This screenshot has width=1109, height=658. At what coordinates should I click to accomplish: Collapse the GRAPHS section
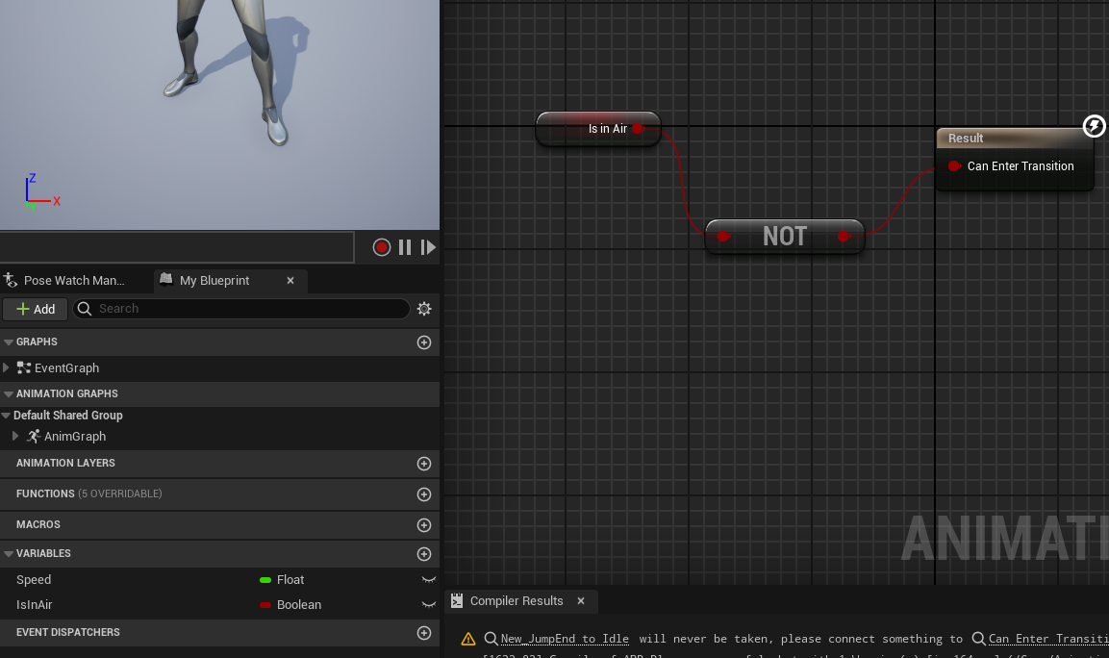coord(9,342)
